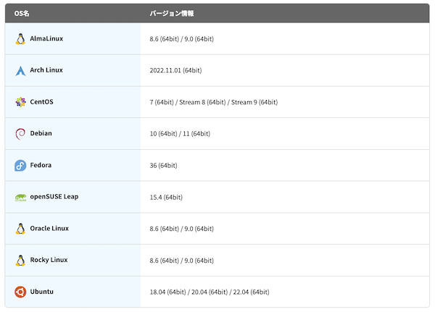Select the CentOS name text
Screen dimensions: 435x312
click(41, 101)
